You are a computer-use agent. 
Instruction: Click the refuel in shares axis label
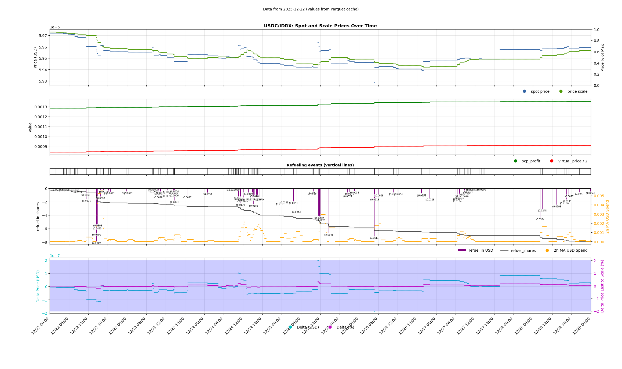(x=38, y=216)
